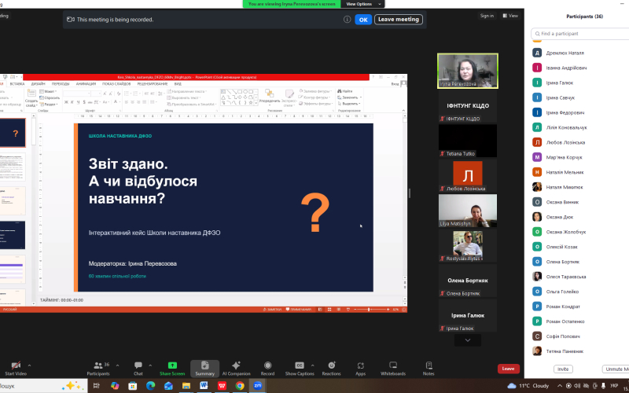Open the Chat icon in Zoom toolbar

[138, 365]
